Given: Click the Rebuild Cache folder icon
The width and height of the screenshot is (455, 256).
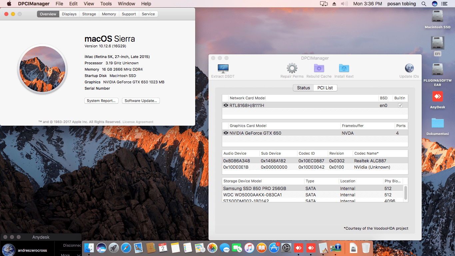Looking at the screenshot, I should (319, 68).
